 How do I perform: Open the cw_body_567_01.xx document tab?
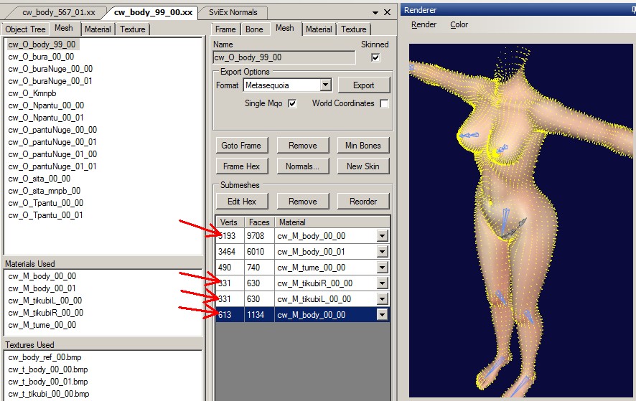pyautogui.click(x=63, y=12)
